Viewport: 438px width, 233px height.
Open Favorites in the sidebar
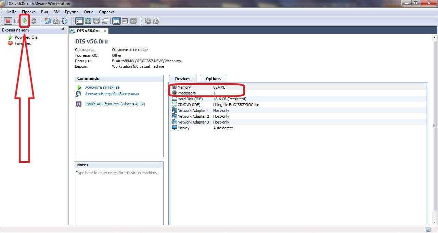tap(22, 43)
